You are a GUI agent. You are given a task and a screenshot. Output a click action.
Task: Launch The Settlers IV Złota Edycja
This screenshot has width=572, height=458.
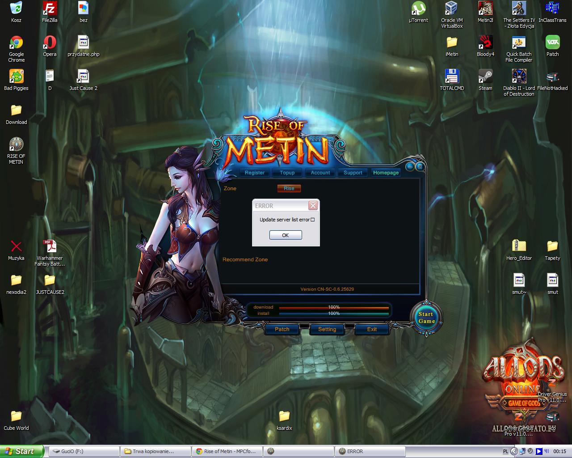519,14
